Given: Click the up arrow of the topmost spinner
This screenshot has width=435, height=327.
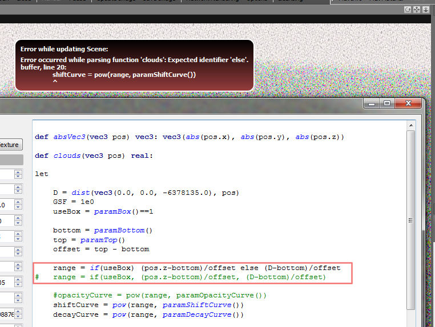Looking at the screenshot, I should point(18,171).
